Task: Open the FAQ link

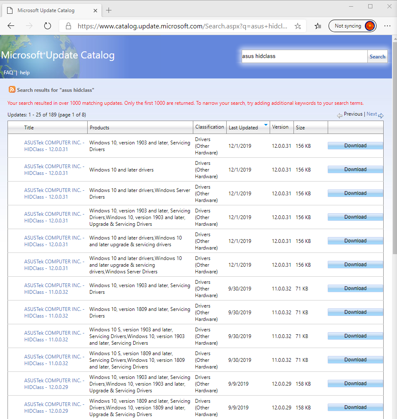Action: pyautogui.click(x=8, y=73)
